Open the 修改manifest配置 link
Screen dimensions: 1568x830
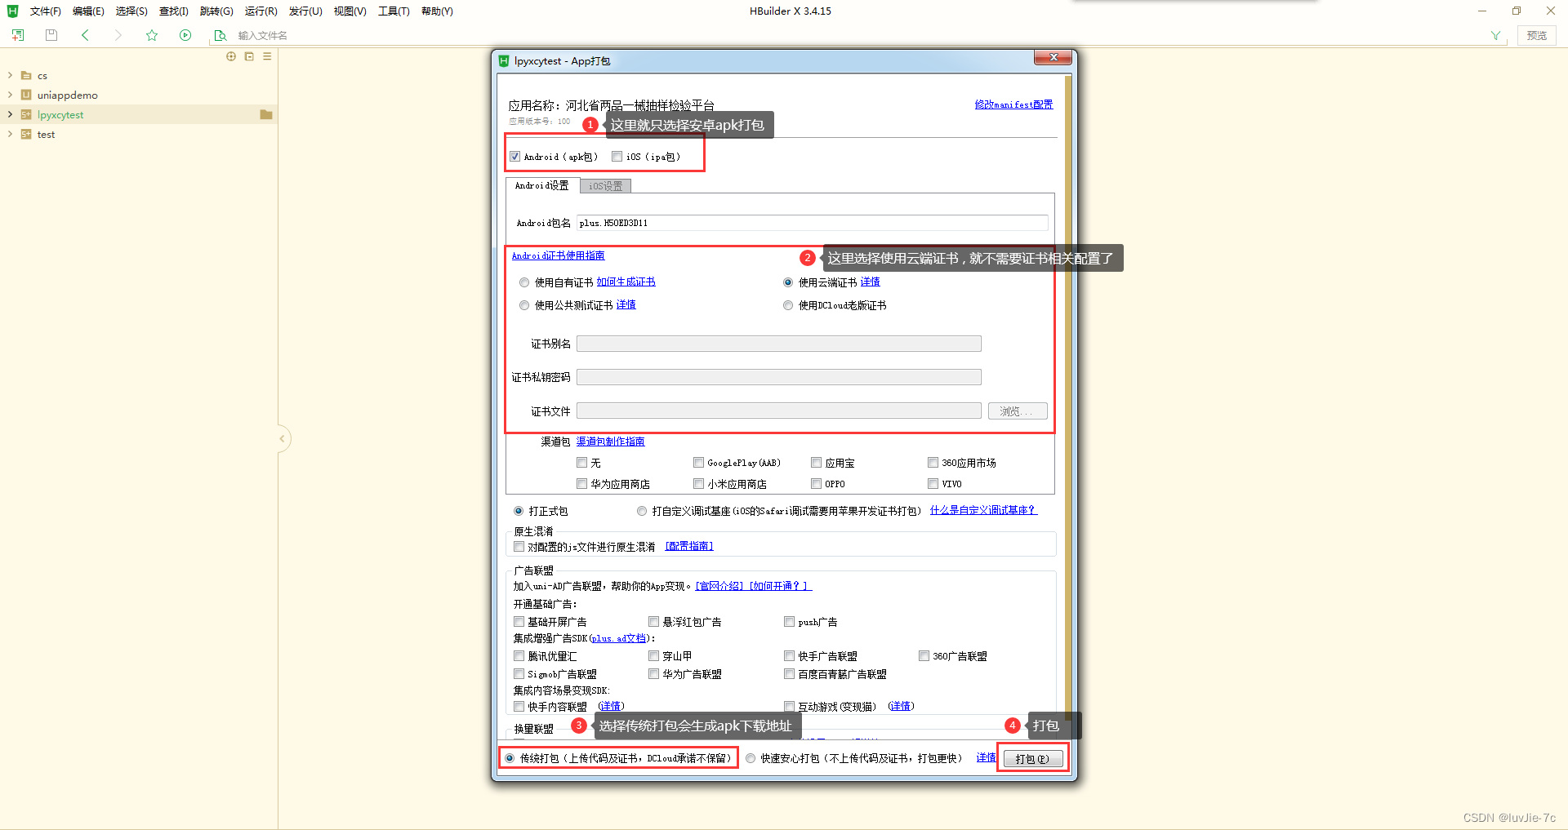pyautogui.click(x=1013, y=104)
